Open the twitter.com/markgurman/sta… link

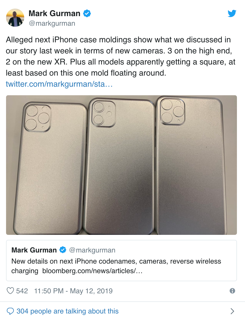coord(59,84)
